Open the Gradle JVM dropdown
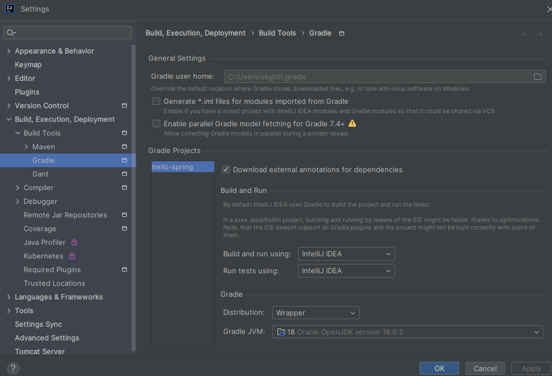Screen dimensions: 552x376 [x=408, y=332]
